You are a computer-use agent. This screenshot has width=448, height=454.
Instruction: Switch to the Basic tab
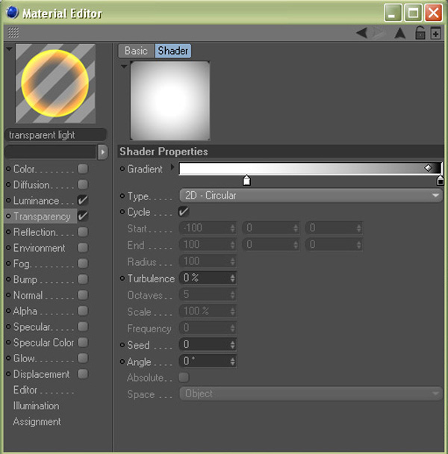(136, 51)
